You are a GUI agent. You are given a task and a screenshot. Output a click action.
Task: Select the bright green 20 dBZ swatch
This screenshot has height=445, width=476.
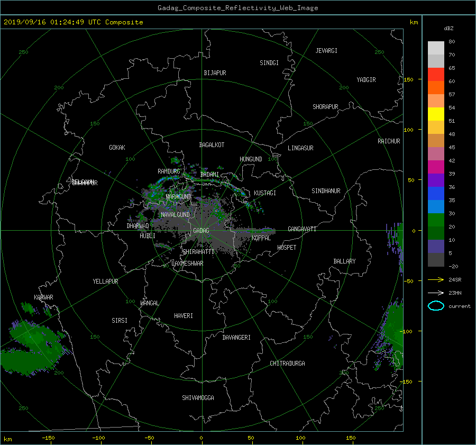pos(436,220)
